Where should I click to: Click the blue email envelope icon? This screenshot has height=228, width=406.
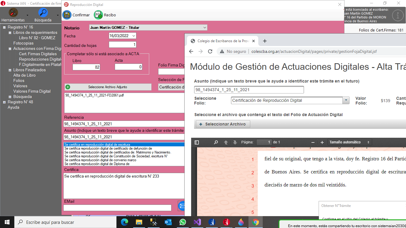182,206
